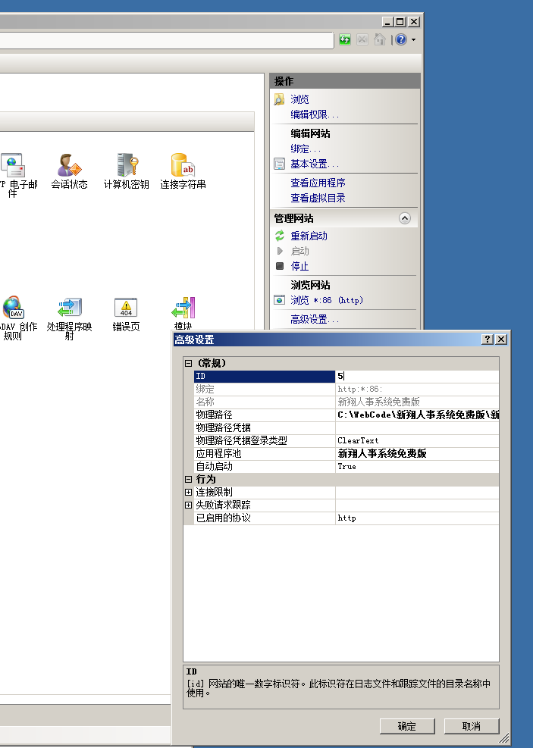Open the 连接字符串 feature icon
The height and width of the screenshot is (748, 533).
pyautogui.click(x=183, y=165)
